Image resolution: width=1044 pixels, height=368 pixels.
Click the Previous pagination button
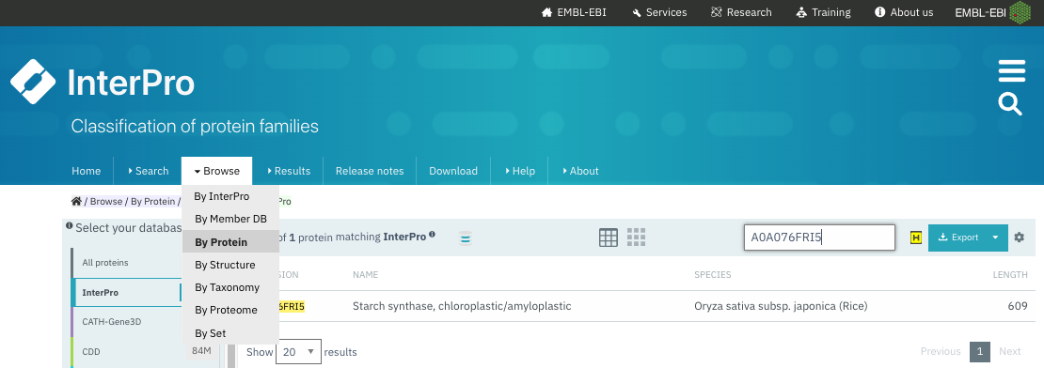coord(941,351)
